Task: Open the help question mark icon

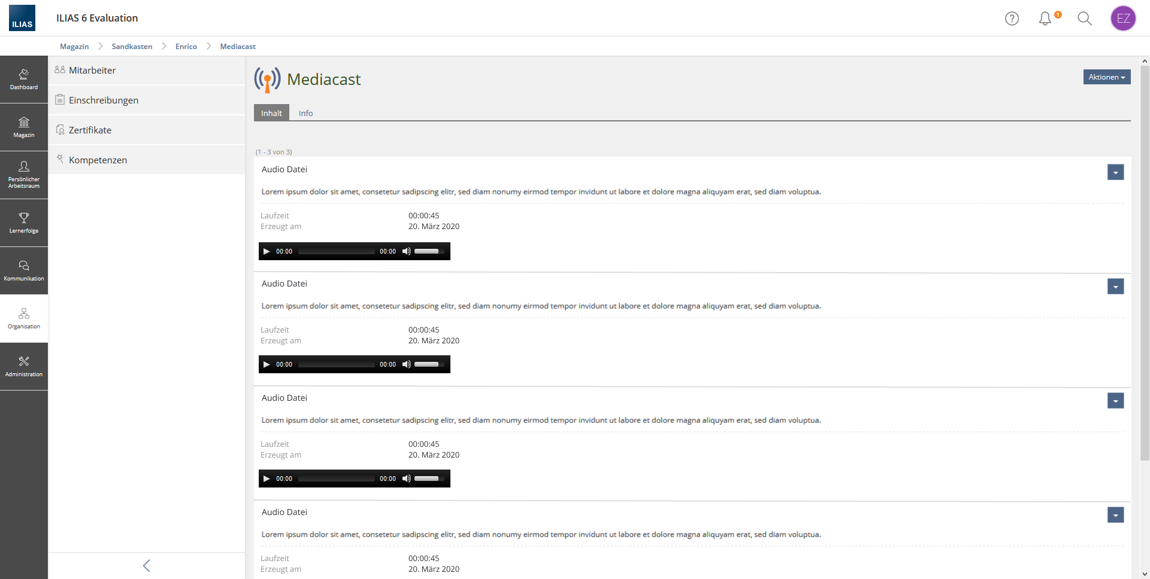Action: 1012,19
